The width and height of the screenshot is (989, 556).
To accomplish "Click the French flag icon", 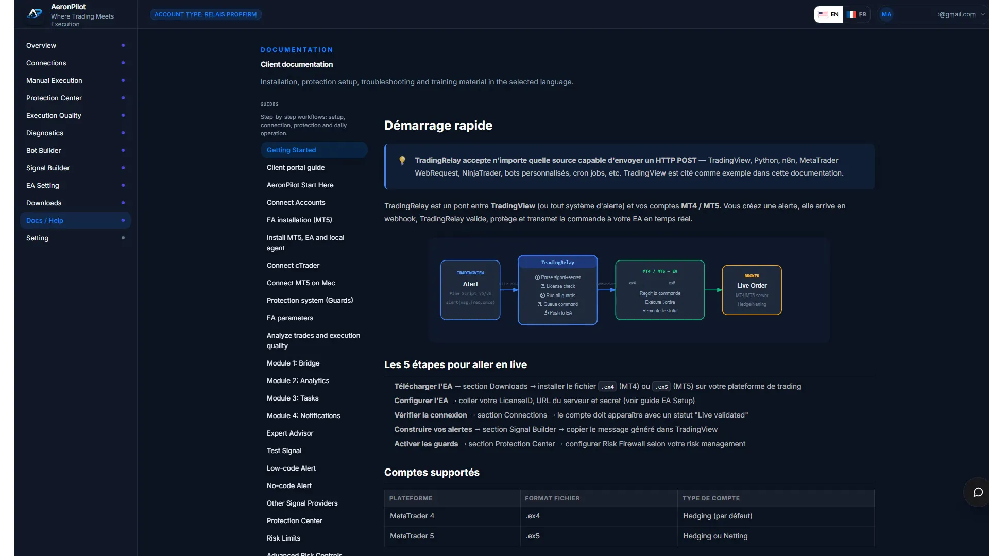I will point(851,14).
